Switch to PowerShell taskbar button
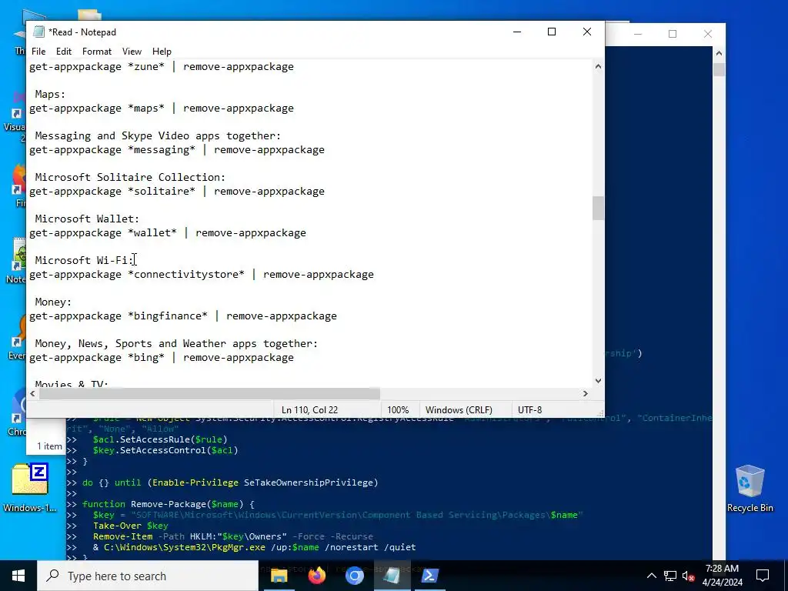Image resolution: width=788 pixels, height=591 pixels. click(x=429, y=576)
